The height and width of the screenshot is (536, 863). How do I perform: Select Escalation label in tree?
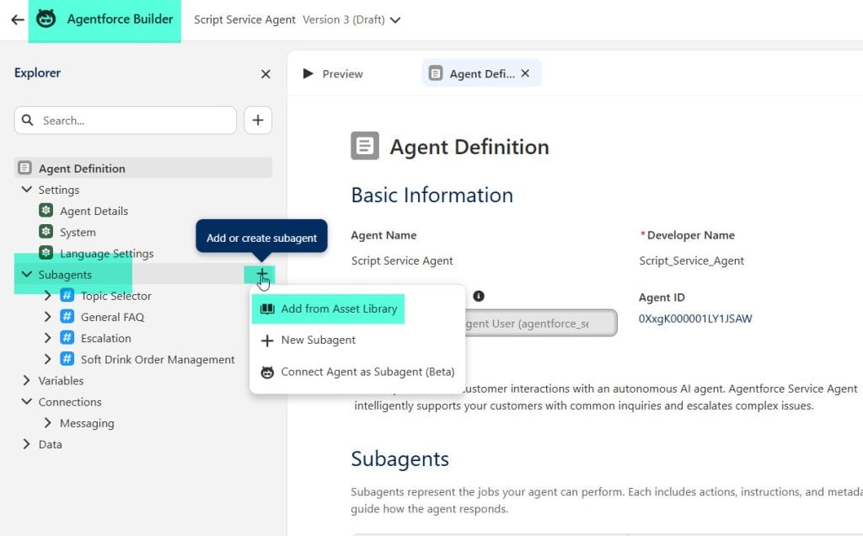pyautogui.click(x=105, y=339)
